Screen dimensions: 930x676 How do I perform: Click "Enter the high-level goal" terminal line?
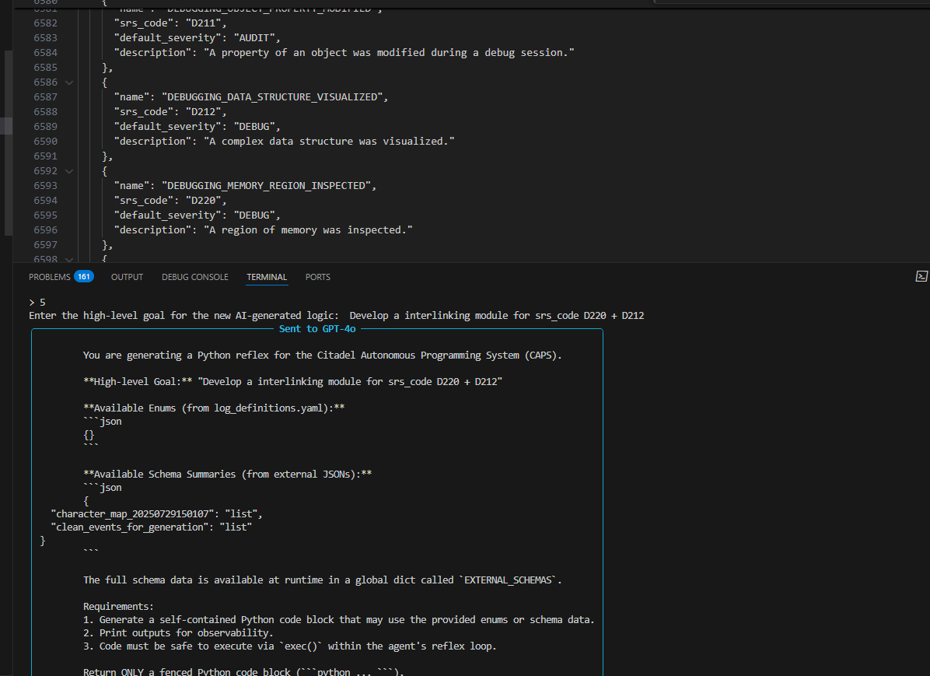[x=336, y=316]
